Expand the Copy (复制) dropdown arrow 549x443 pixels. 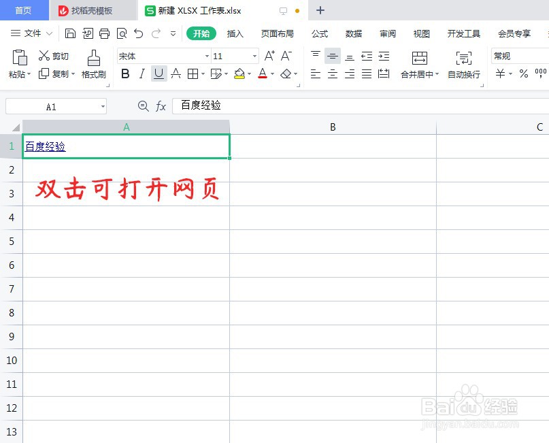coord(73,74)
